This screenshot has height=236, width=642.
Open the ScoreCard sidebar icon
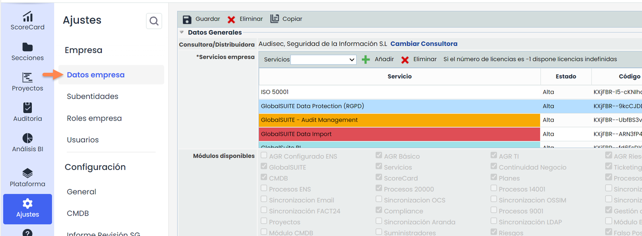[27, 16]
